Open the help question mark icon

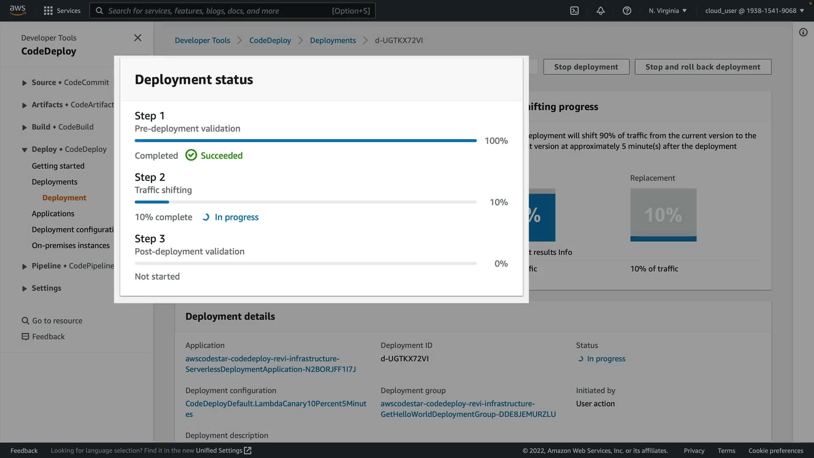(x=627, y=11)
